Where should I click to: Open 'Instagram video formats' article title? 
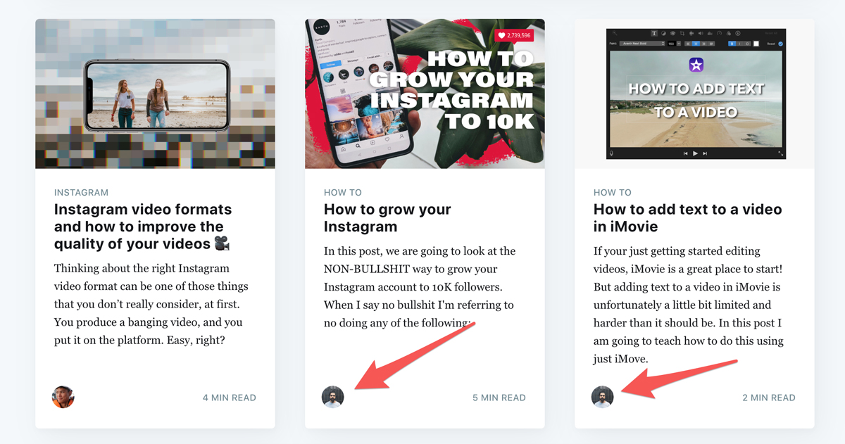tap(143, 227)
